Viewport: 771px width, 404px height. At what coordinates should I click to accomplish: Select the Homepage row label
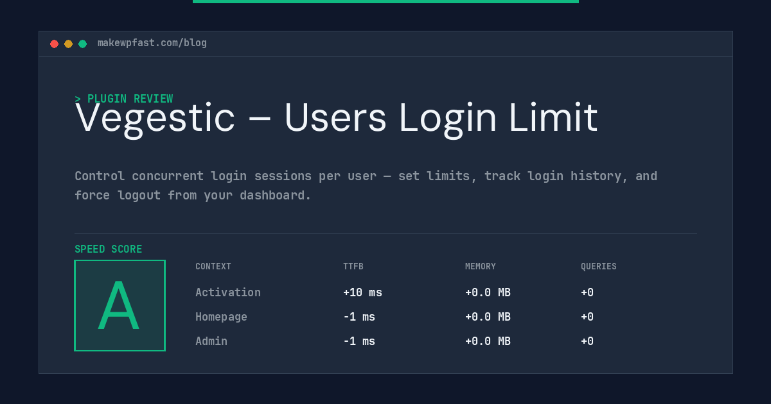[x=221, y=317]
